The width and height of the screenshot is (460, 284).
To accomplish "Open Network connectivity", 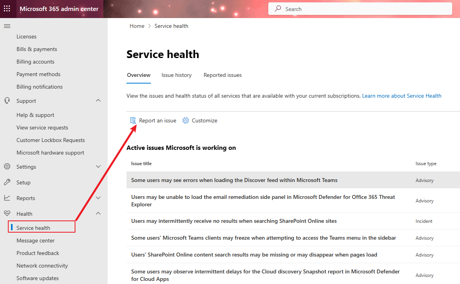I will (42, 266).
